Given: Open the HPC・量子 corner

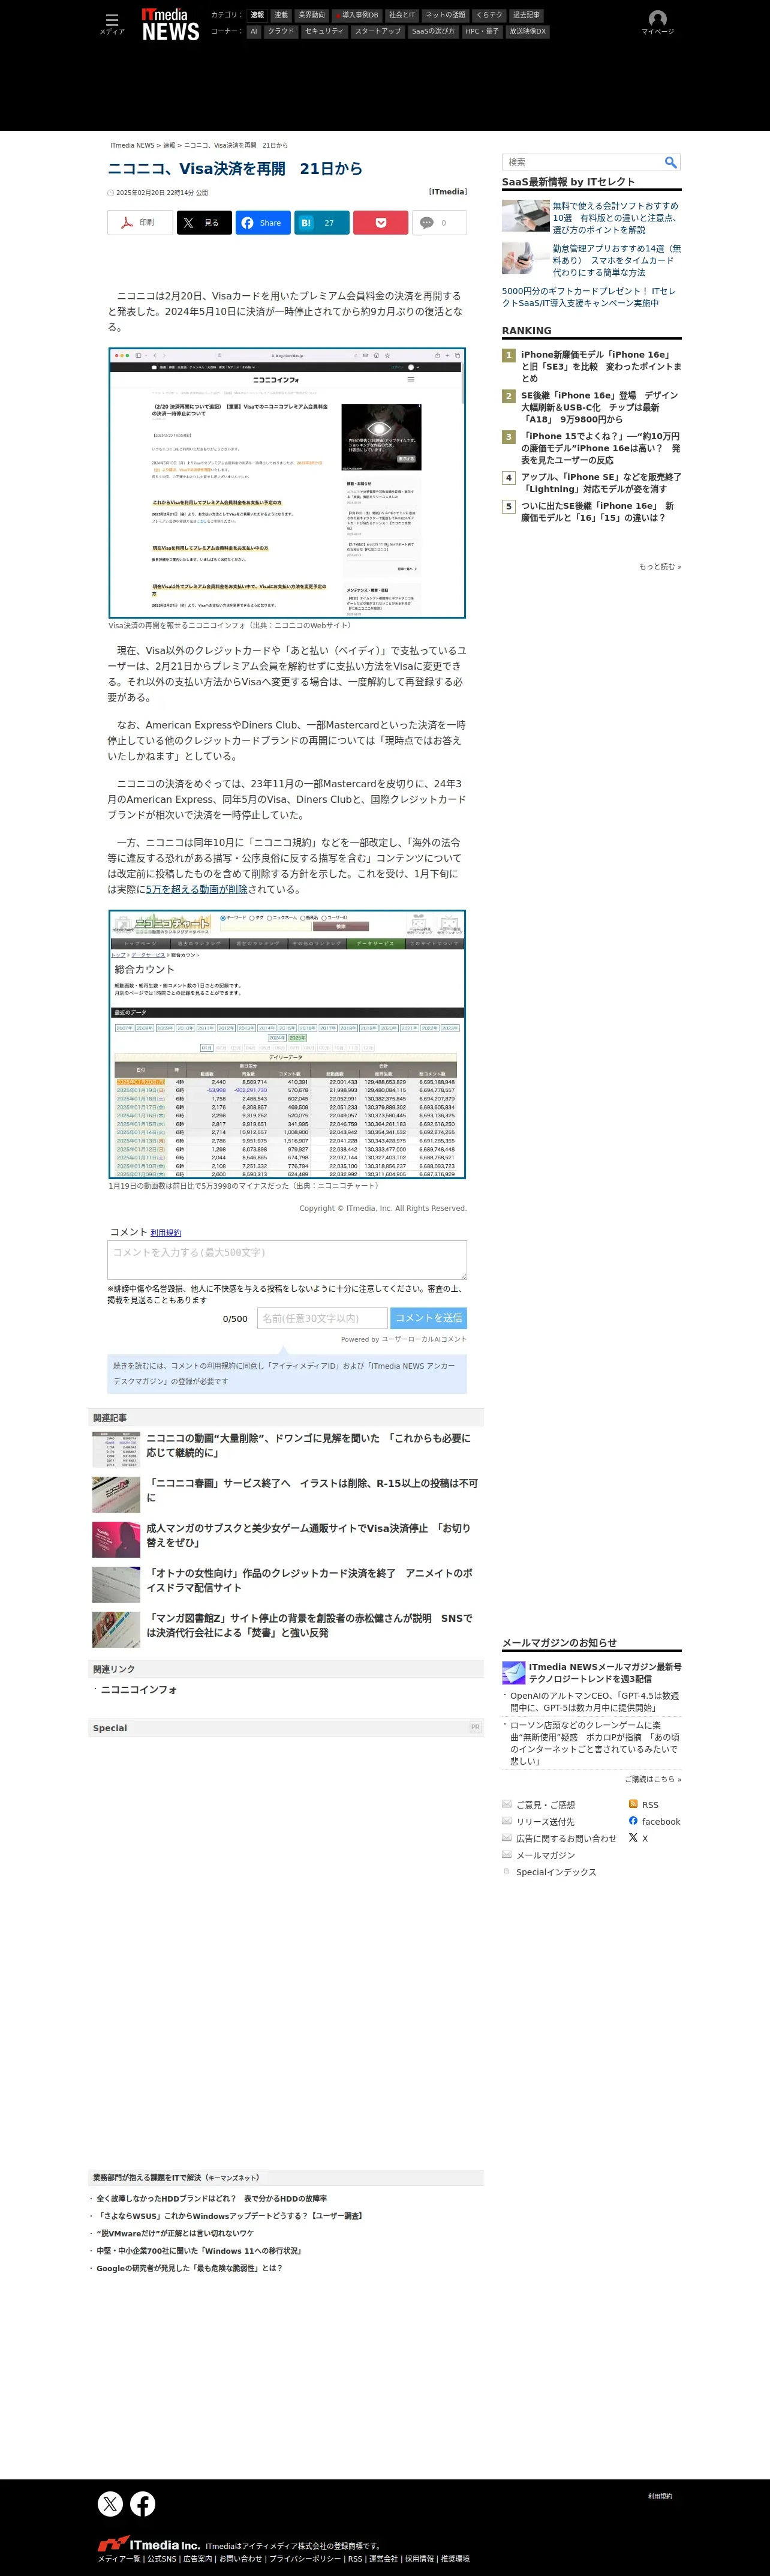Looking at the screenshot, I should pos(482,31).
